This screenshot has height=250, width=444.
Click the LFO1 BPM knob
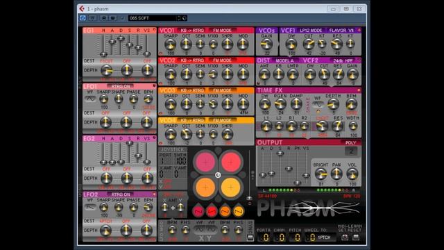pos(148,99)
